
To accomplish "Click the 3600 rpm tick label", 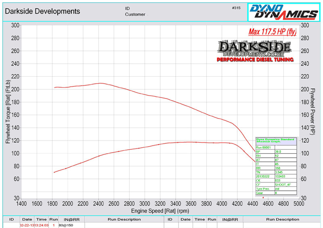I will pos(191,204).
